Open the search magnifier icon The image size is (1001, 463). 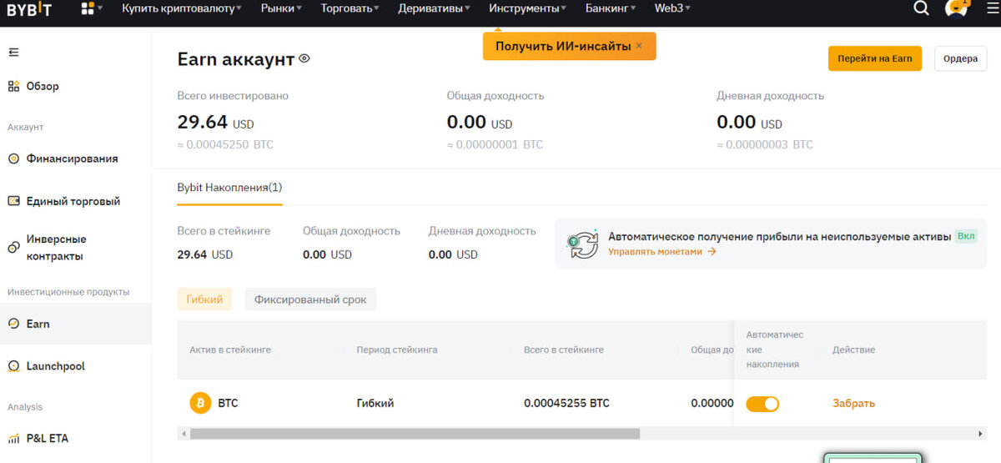point(921,8)
